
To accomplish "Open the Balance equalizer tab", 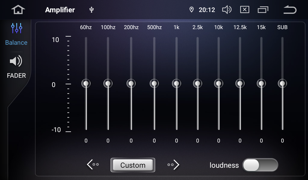I will click(16, 34).
